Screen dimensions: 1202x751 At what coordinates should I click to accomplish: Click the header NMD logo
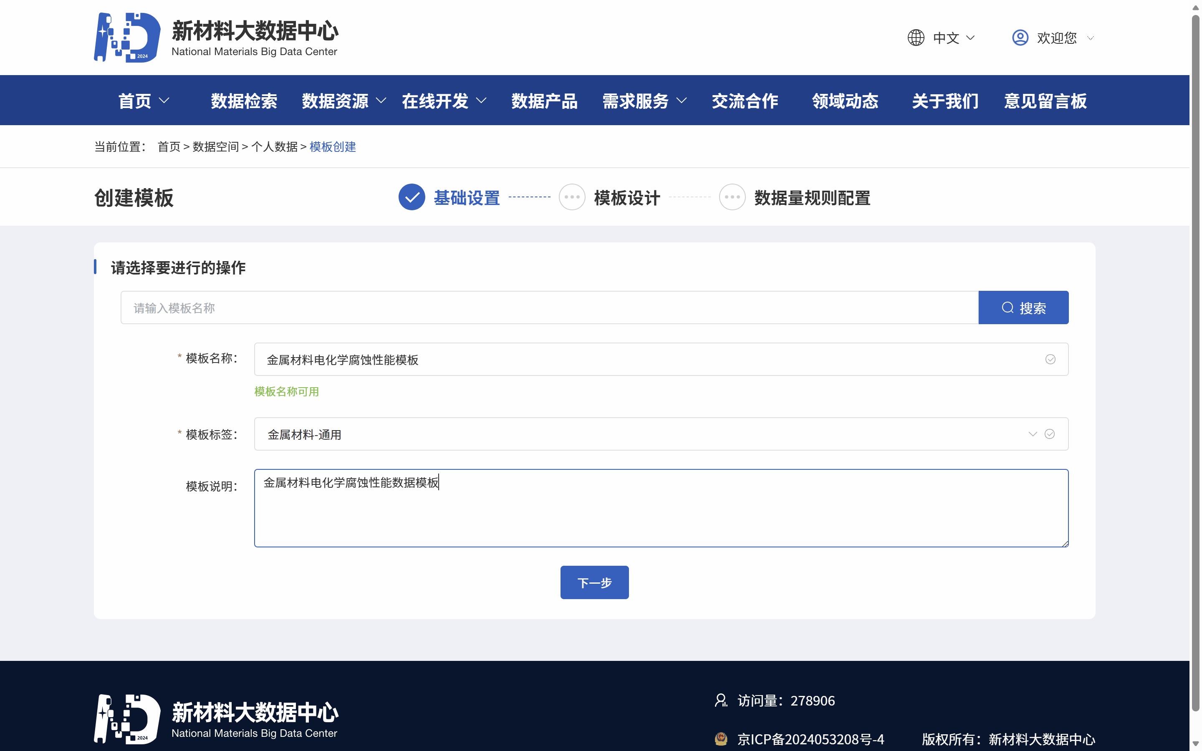click(127, 38)
